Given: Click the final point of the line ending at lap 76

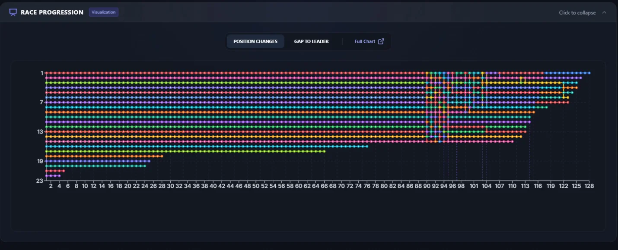Looking at the screenshot, I should (367, 147).
